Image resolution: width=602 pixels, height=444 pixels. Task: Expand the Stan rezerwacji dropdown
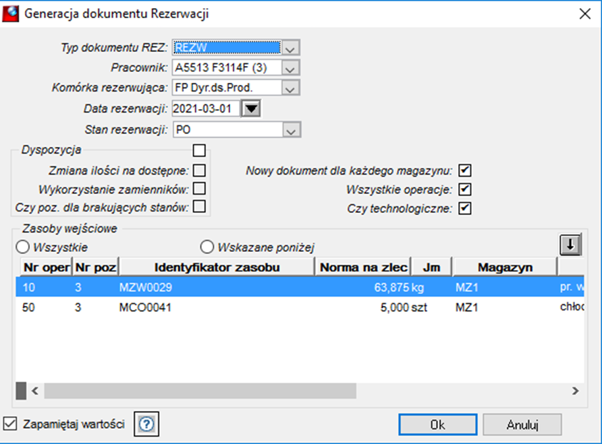[292, 130]
